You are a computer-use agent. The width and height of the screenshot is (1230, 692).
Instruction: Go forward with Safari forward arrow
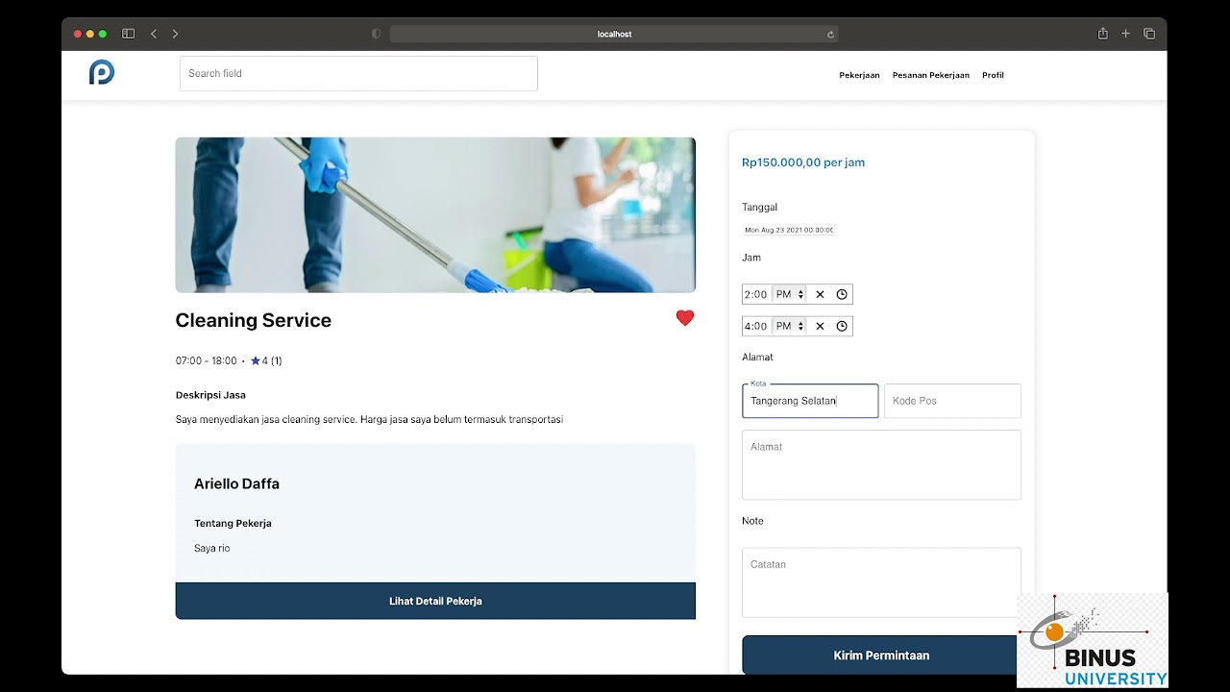tap(175, 34)
